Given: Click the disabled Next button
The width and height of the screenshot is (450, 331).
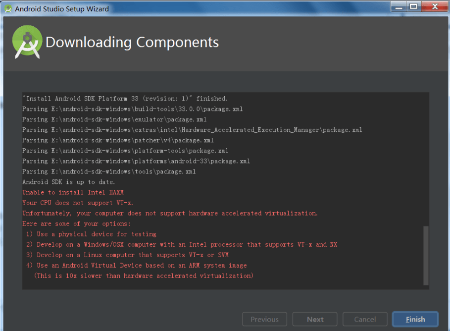Looking at the screenshot, I should coord(315,319).
